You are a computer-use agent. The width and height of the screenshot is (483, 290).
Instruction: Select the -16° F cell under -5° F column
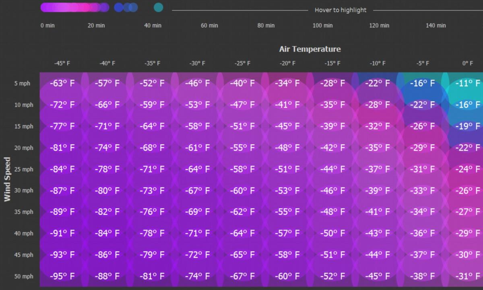423,84
